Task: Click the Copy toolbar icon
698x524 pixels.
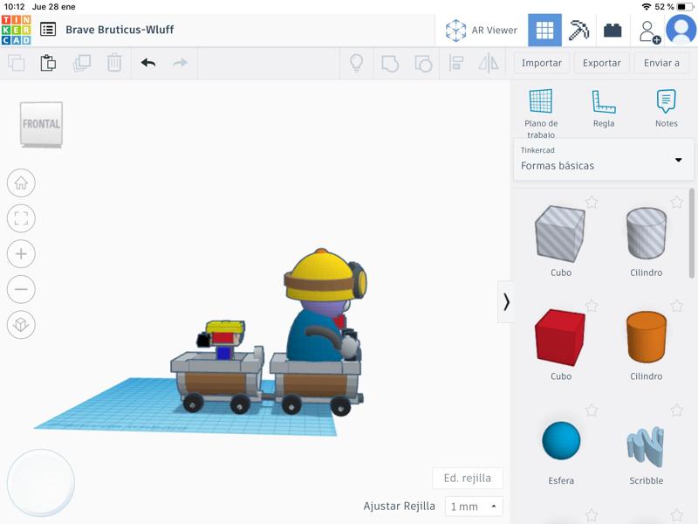Action: tap(17, 63)
